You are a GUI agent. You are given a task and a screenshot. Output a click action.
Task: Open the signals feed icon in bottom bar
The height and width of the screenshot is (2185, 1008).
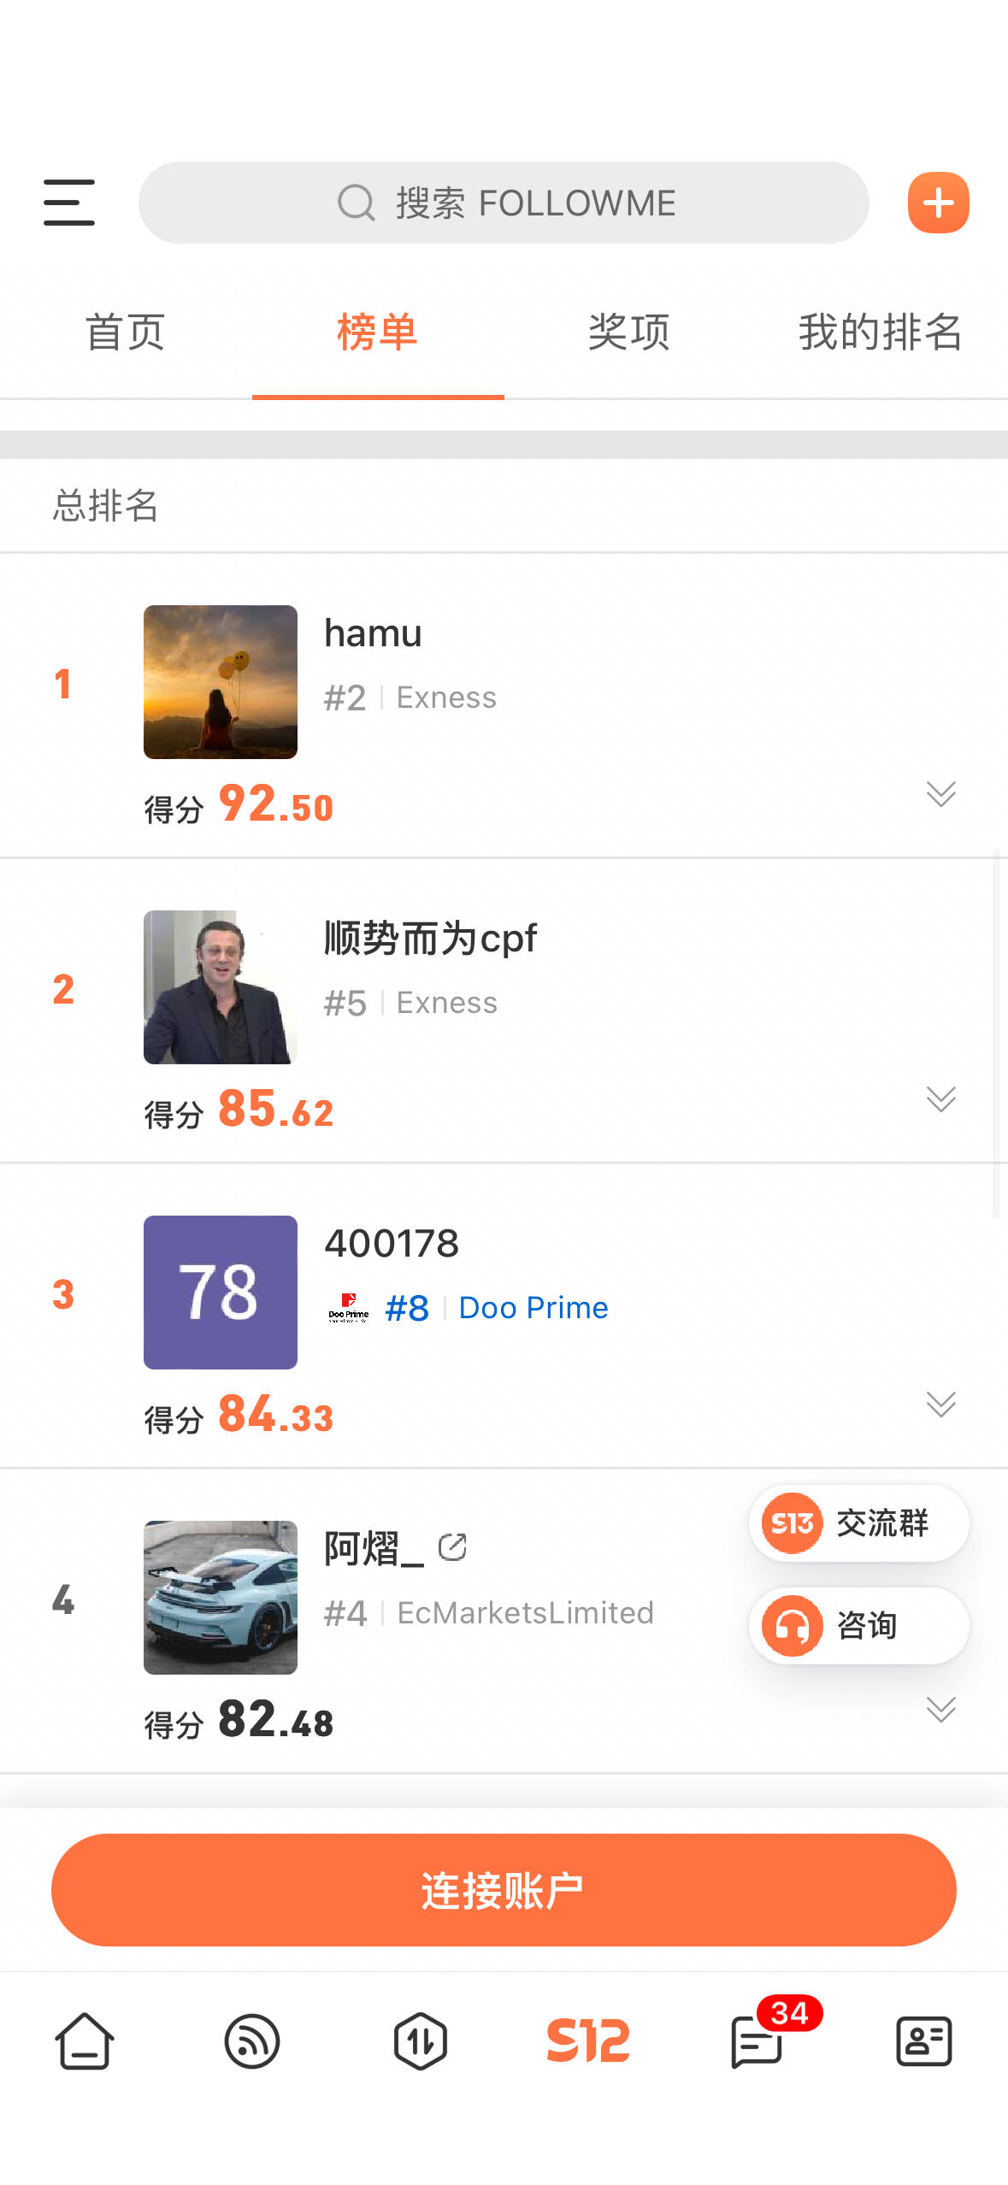tap(252, 2041)
